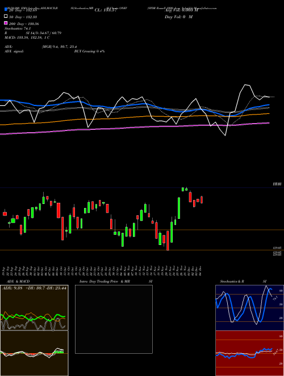Click the 'Day Vol: 0 M' text
Image resolution: width=284 pixels, height=376 pixels.
(178, 17)
